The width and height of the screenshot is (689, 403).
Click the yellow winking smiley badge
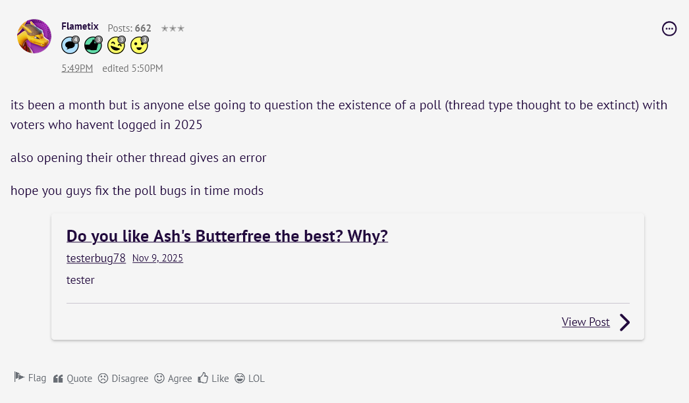(x=116, y=45)
